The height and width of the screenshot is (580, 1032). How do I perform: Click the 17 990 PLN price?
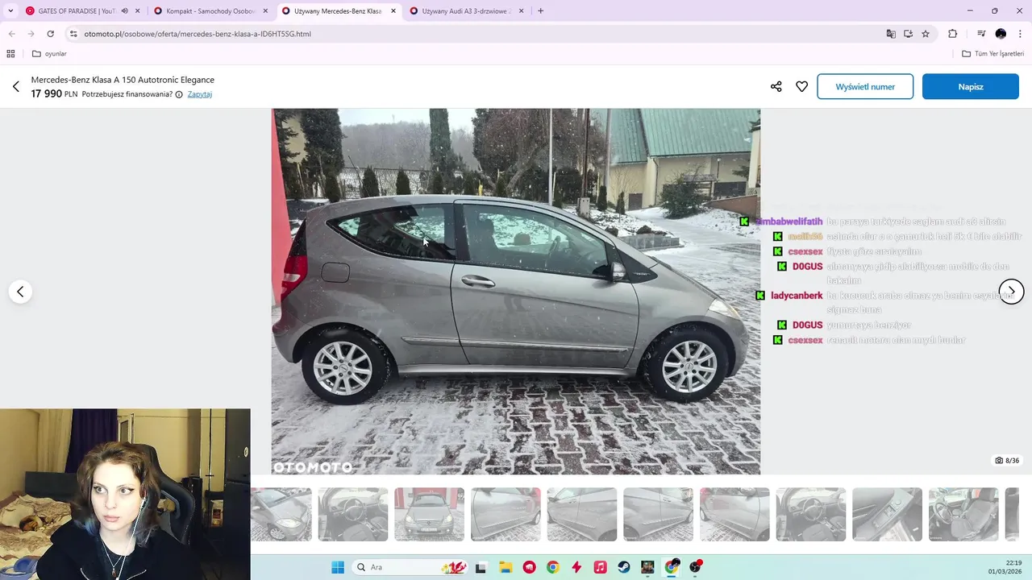click(x=54, y=94)
